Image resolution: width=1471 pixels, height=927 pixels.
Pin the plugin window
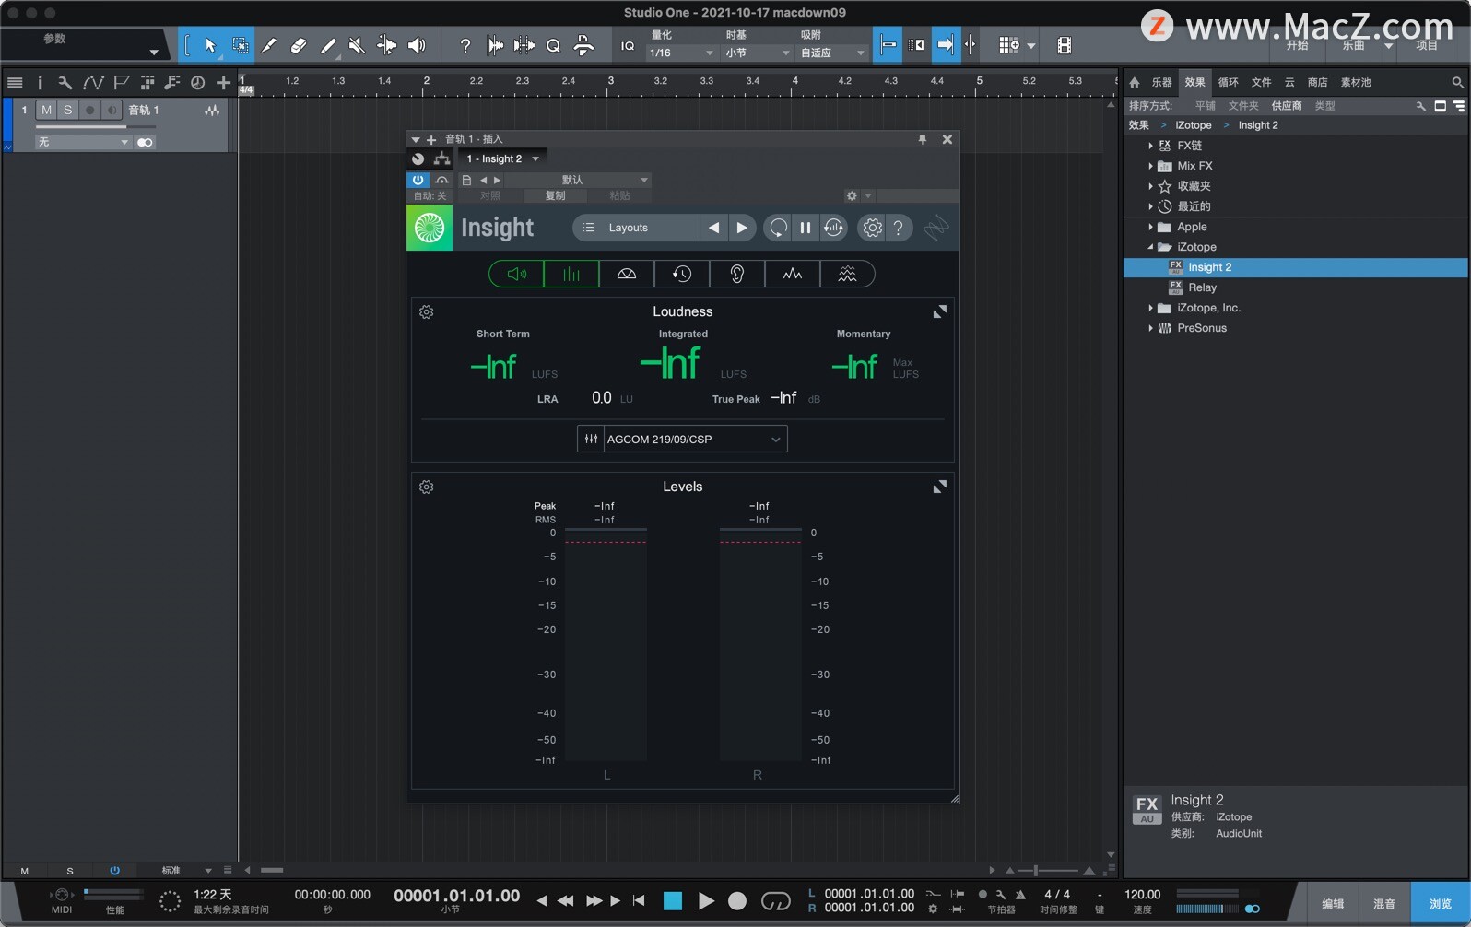(922, 139)
